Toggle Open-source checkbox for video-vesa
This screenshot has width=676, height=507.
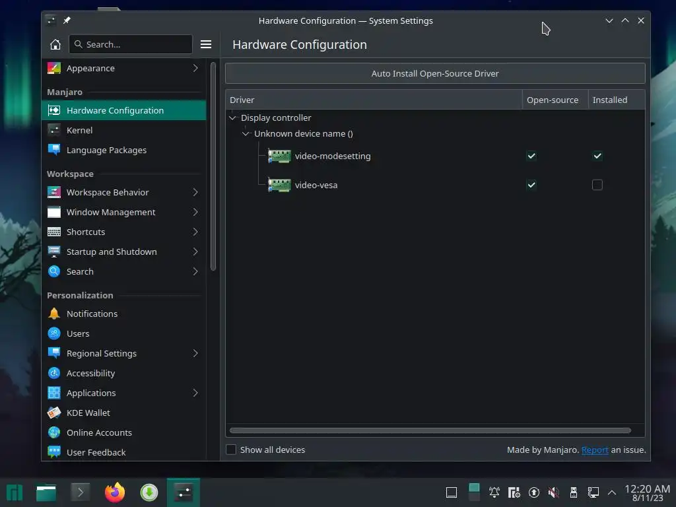click(x=531, y=185)
